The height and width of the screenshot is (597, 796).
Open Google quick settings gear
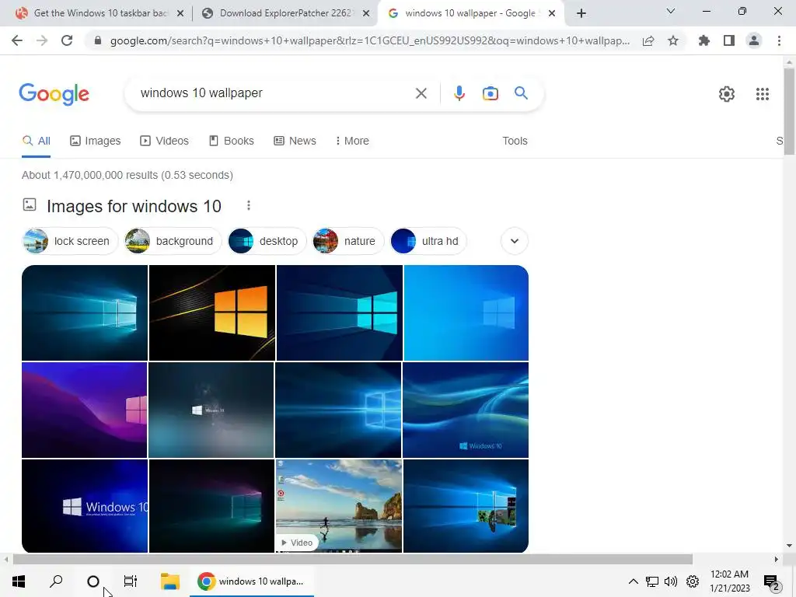tap(727, 94)
